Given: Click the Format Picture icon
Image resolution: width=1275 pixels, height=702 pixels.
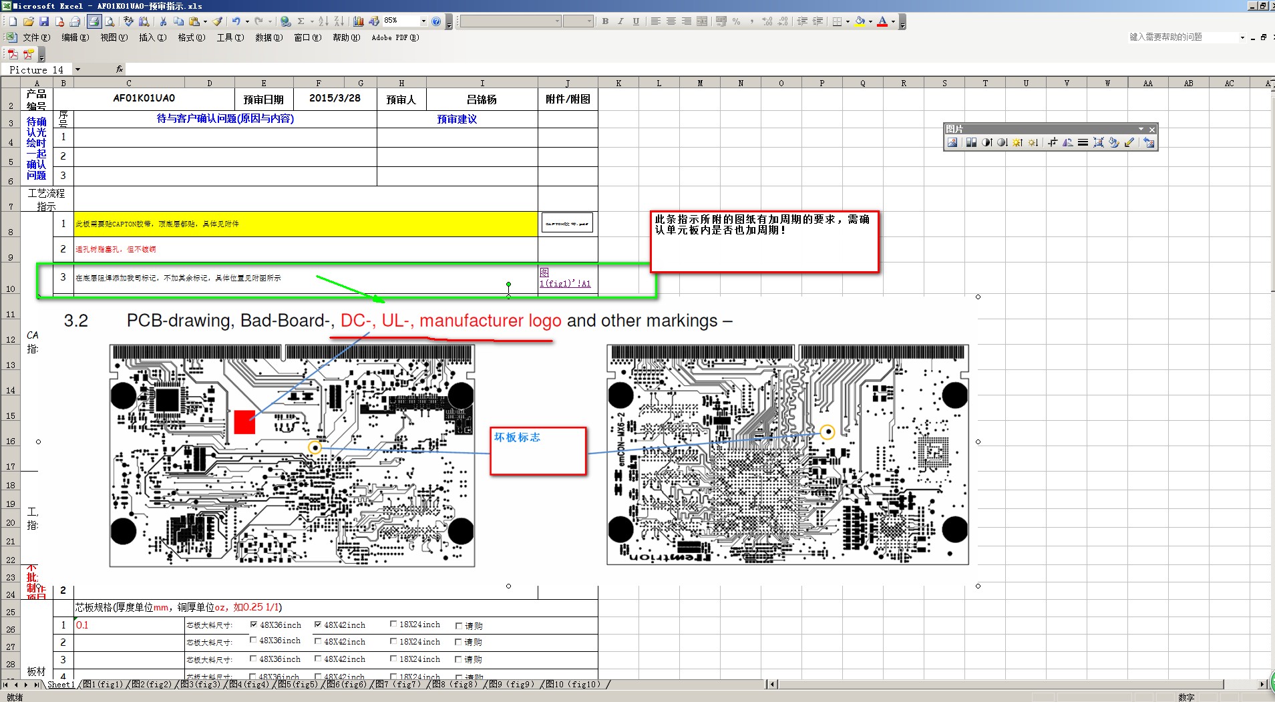Looking at the screenshot, I should coord(1114,142).
